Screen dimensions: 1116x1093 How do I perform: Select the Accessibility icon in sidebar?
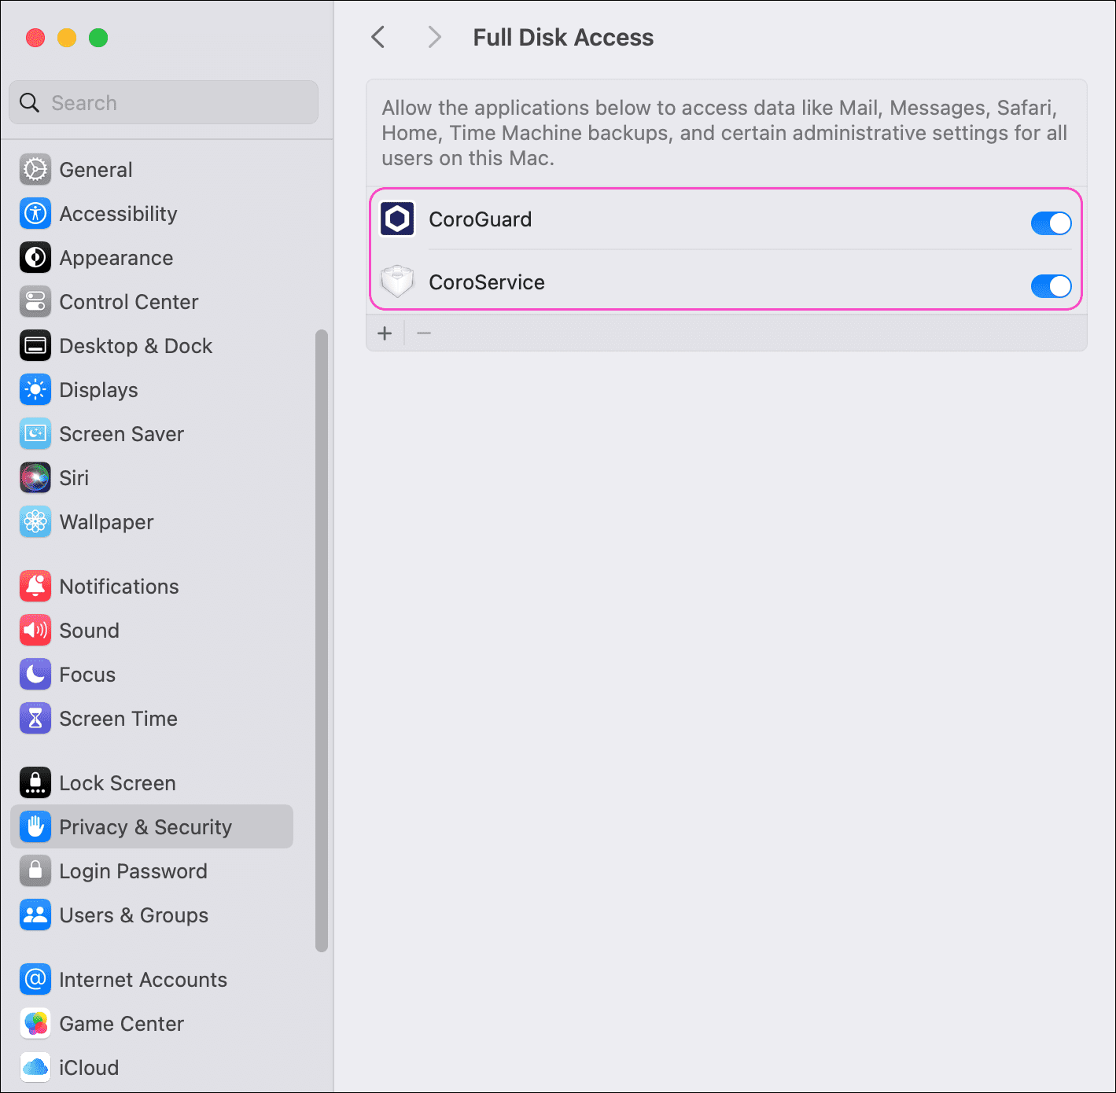click(35, 213)
